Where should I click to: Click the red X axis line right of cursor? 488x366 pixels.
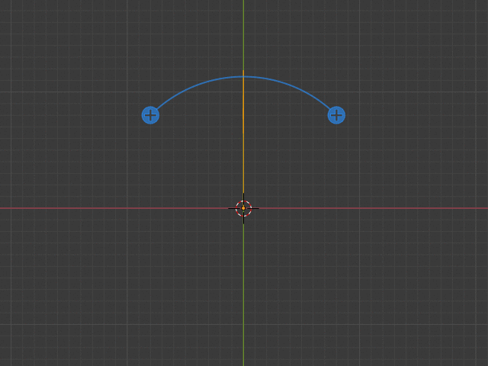click(x=374, y=208)
